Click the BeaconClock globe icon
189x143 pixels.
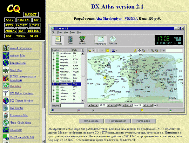pyautogui.click(x=6, y=63)
